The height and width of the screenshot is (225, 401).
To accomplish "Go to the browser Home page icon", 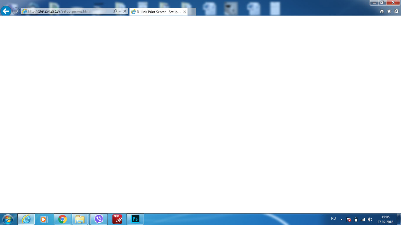I will [x=382, y=11].
